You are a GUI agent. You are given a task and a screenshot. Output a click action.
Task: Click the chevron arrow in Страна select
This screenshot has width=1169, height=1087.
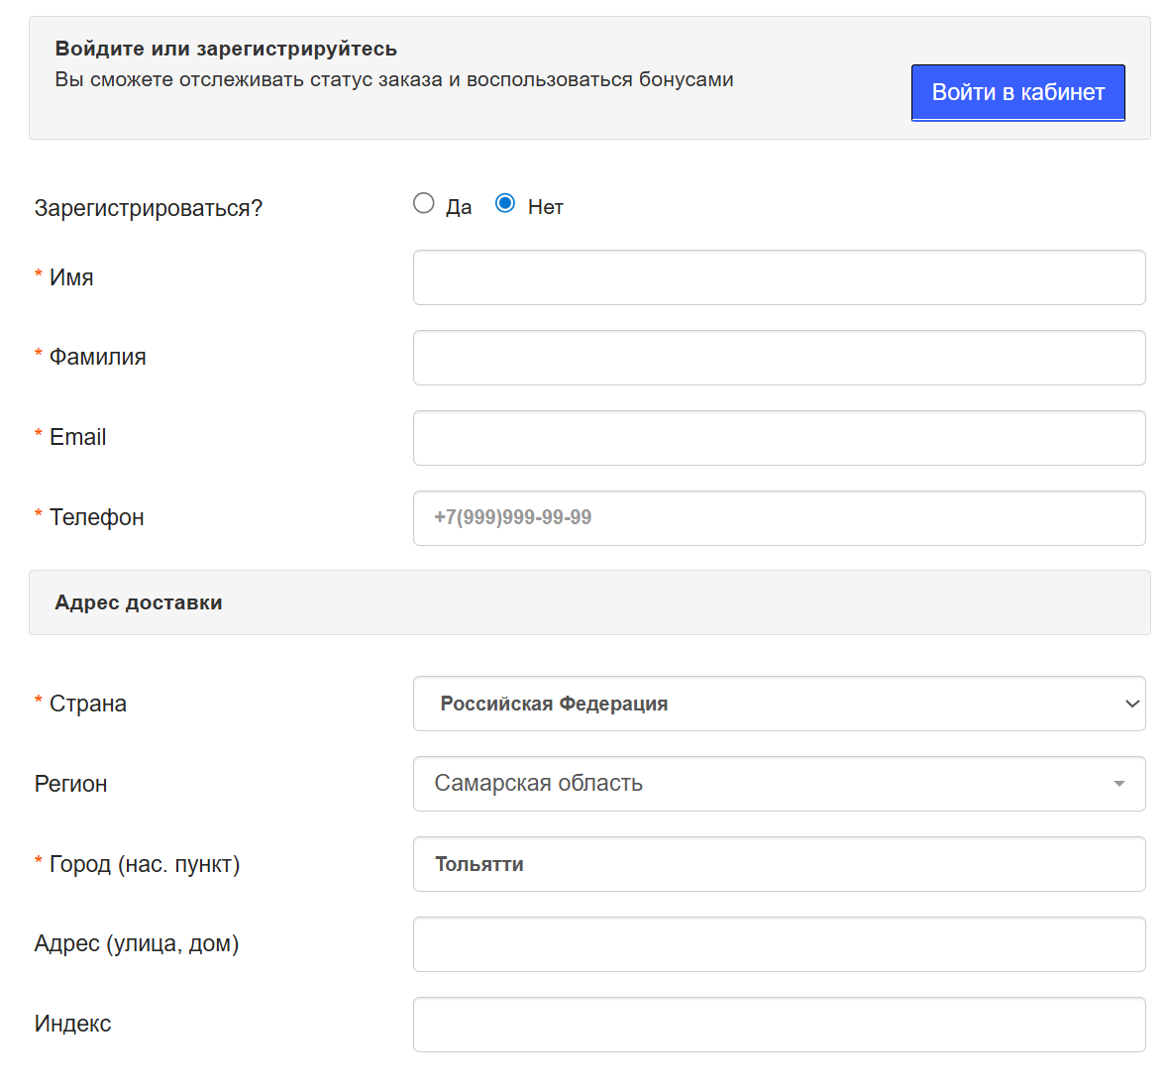click(1131, 704)
